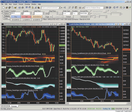Open the Format menu
Screen dimensions: 132x112
tap(21, 4)
